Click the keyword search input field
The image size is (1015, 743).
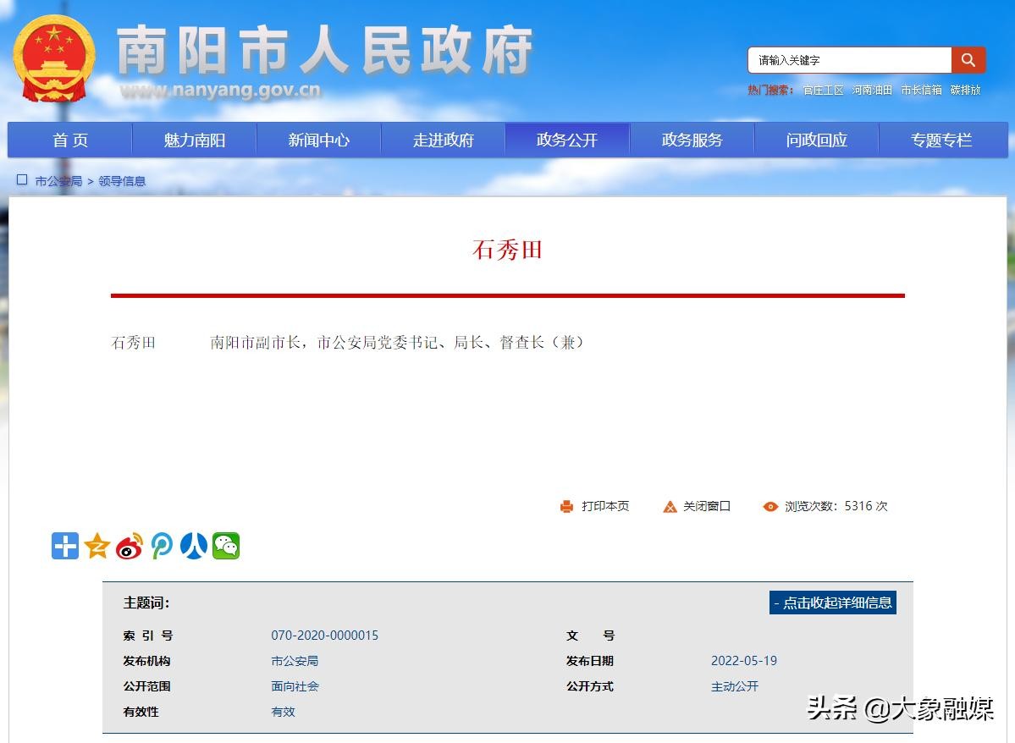coord(849,60)
